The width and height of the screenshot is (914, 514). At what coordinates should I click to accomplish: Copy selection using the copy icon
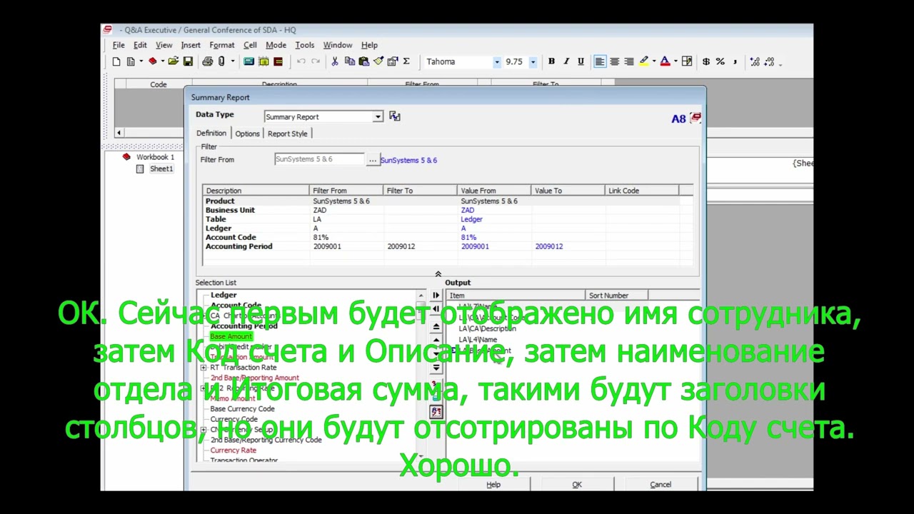349,61
